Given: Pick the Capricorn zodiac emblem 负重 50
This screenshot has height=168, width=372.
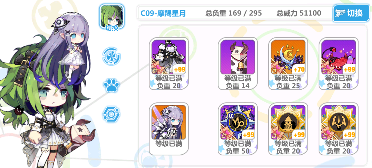Looking at the screenshot, I should click(238, 129).
